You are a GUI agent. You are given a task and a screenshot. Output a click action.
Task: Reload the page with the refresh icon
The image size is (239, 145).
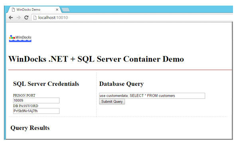26,18
